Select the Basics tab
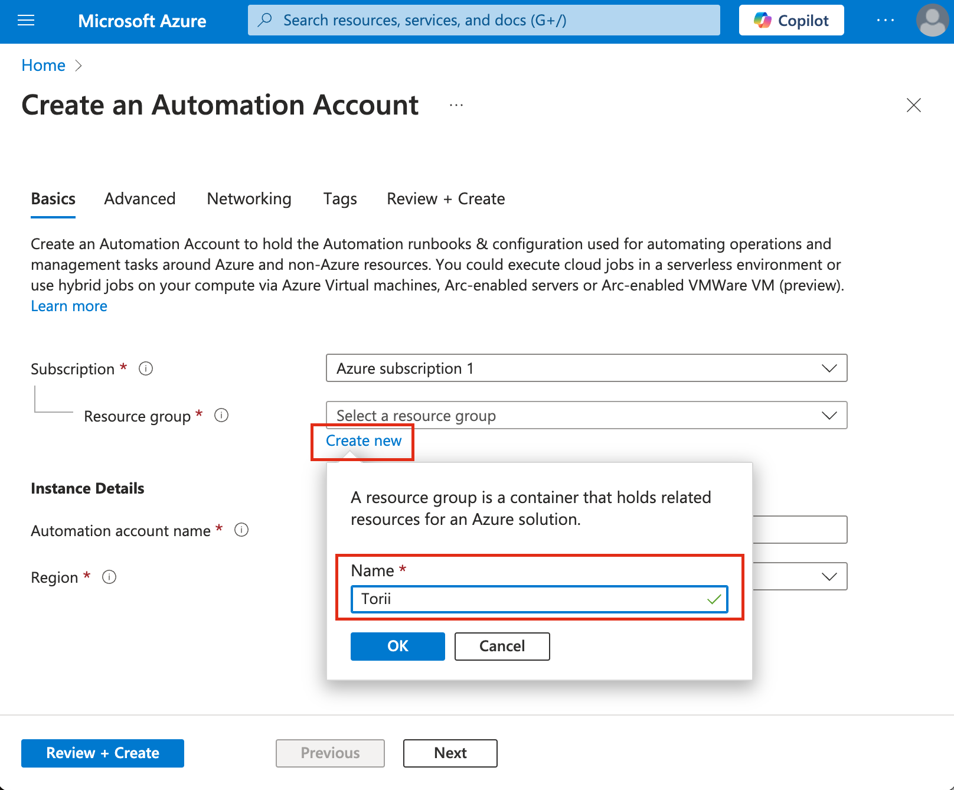Viewport: 954px width, 790px height. tap(53, 199)
